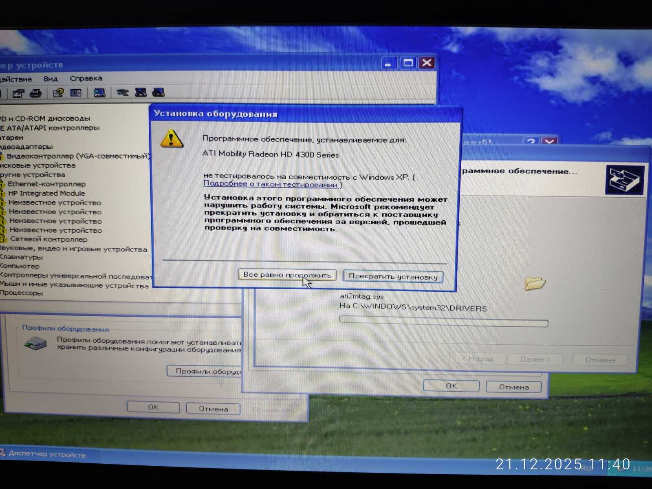
Task: Select Звуковые, видео и игровые устройства
Action: tap(73, 249)
